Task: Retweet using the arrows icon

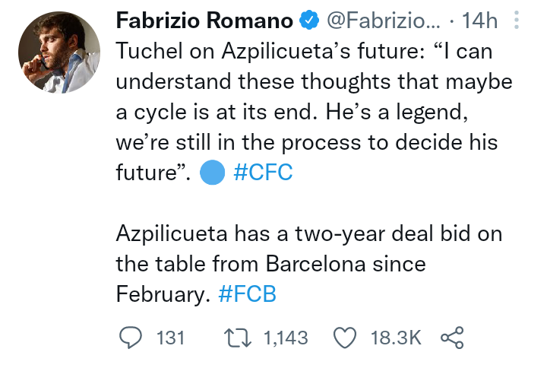Action: click(x=238, y=338)
